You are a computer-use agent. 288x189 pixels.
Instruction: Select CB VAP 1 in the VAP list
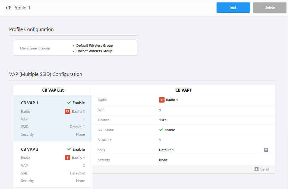[30, 103]
